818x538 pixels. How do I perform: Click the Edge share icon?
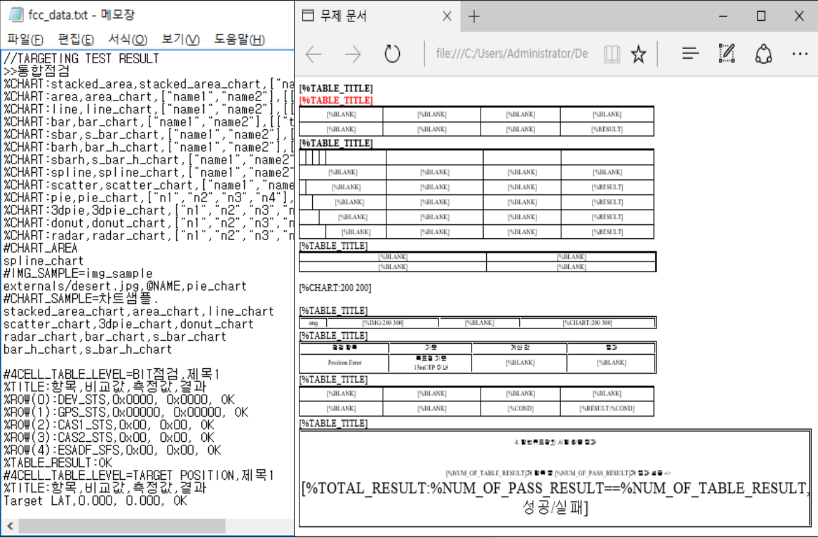pyautogui.click(x=762, y=54)
